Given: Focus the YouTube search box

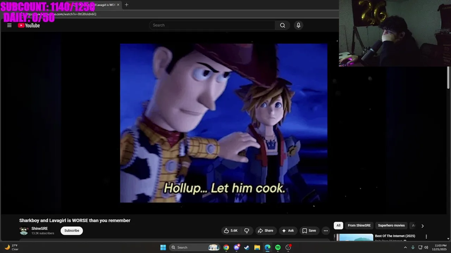Looking at the screenshot, I should click(x=212, y=25).
